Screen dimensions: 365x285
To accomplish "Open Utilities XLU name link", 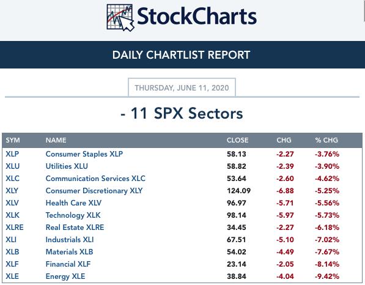I will tap(67, 166).
